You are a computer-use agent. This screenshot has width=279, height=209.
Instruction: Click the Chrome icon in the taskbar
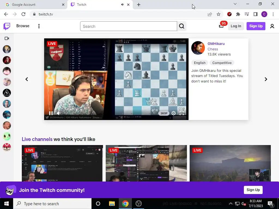(x=125, y=204)
